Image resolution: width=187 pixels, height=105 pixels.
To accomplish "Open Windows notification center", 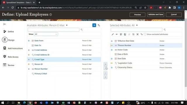I will coord(182,103).
